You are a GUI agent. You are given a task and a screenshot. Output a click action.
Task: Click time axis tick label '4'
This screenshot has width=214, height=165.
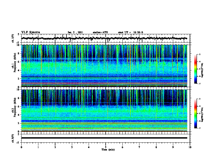(x=89, y=147)
